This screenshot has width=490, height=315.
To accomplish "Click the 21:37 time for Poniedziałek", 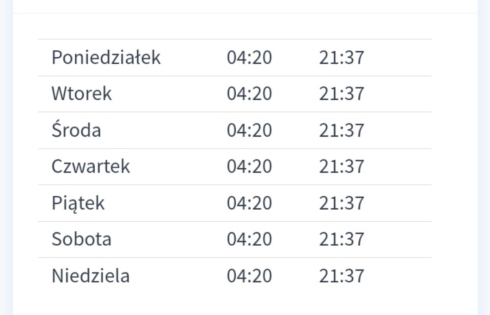I will [342, 58].
